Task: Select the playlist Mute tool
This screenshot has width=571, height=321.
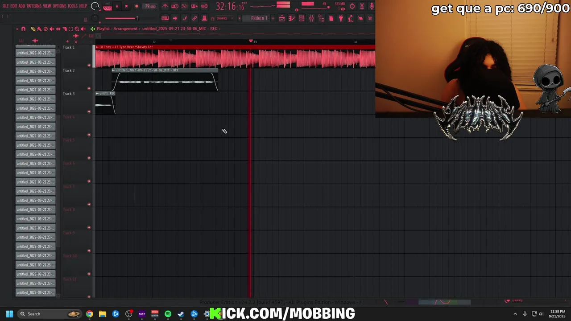Action: 52,29
